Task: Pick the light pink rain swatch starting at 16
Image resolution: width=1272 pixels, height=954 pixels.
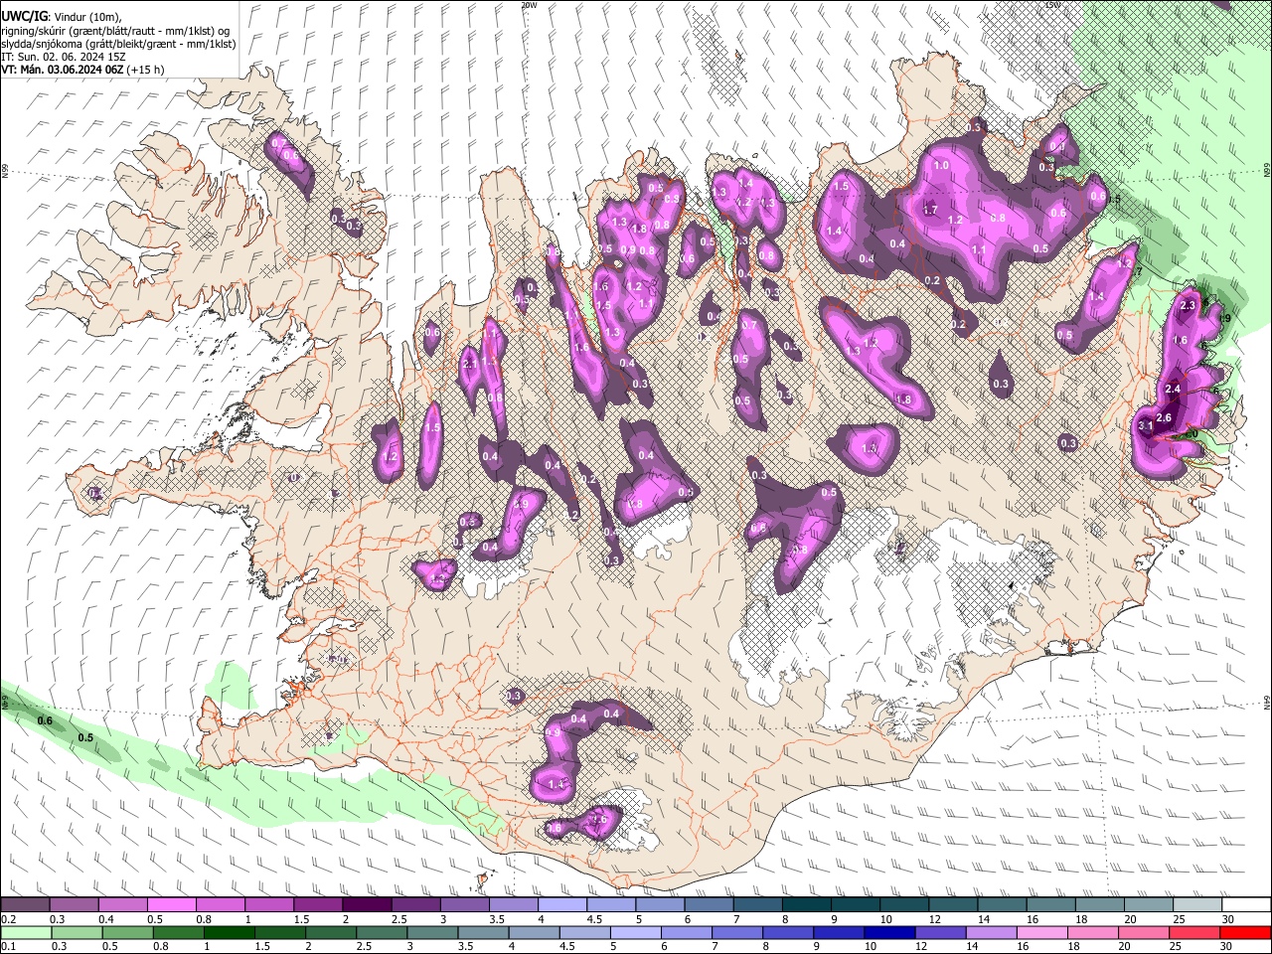Action: point(1043,932)
